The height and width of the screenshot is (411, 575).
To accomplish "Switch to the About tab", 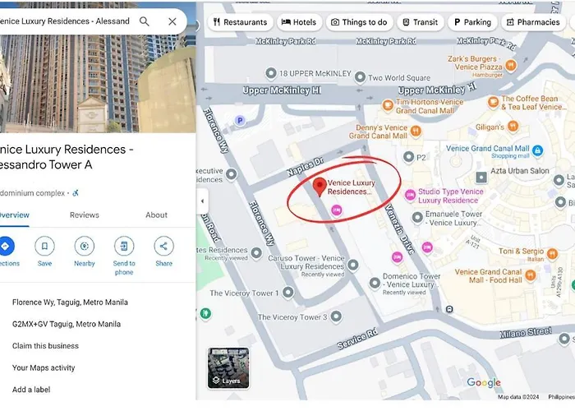I will (157, 215).
